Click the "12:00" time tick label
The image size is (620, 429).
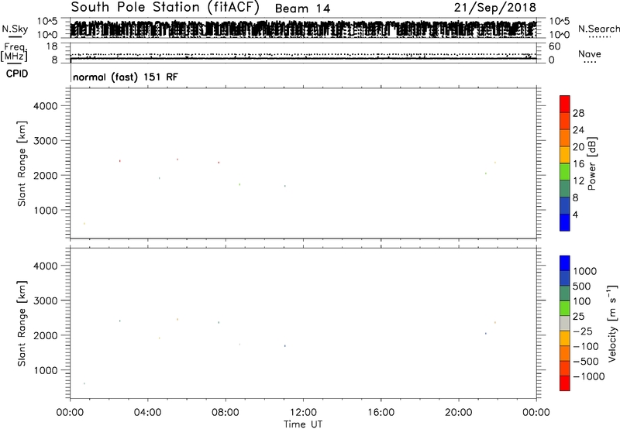pyautogui.click(x=303, y=413)
